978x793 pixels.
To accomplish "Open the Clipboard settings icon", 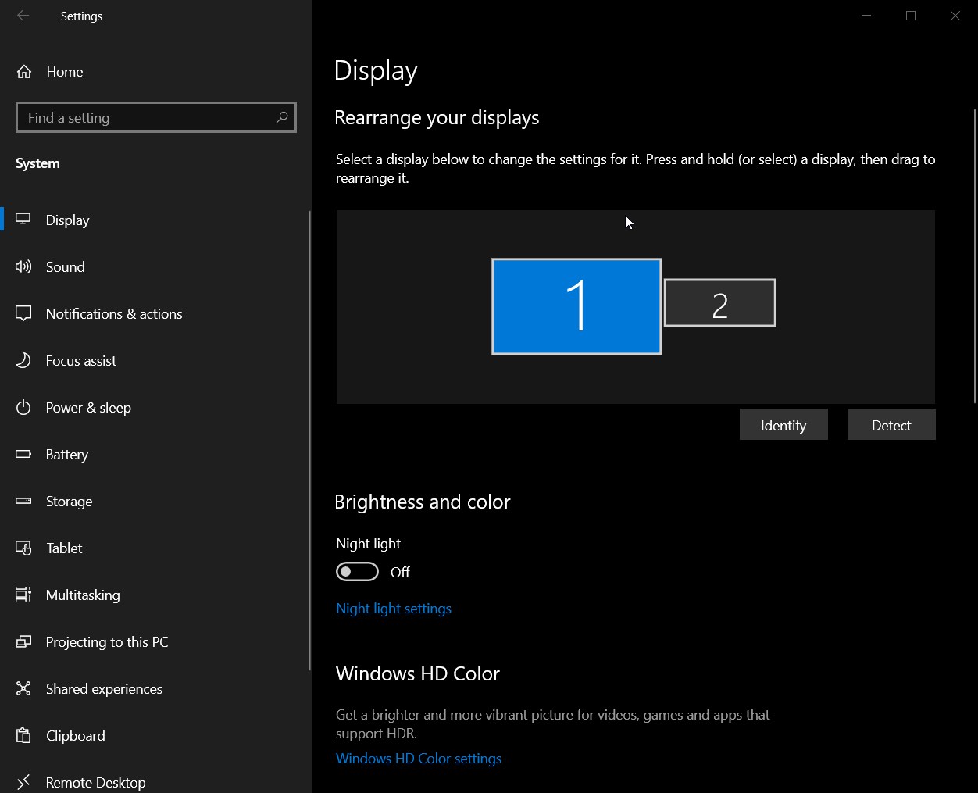I will tap(24, 735).
